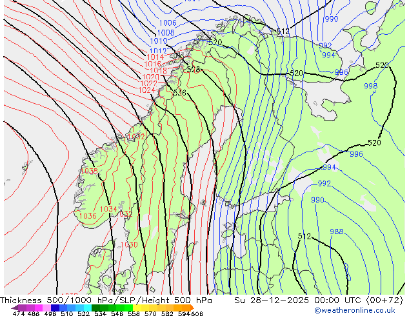Image resolution: width=409 pixels, height=316 pixels.
Task: Click the red 1034 isobar label
Action: click(x=108, y=209)
